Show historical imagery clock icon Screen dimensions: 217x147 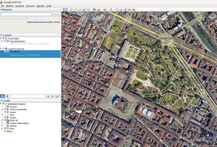(94, 9)
